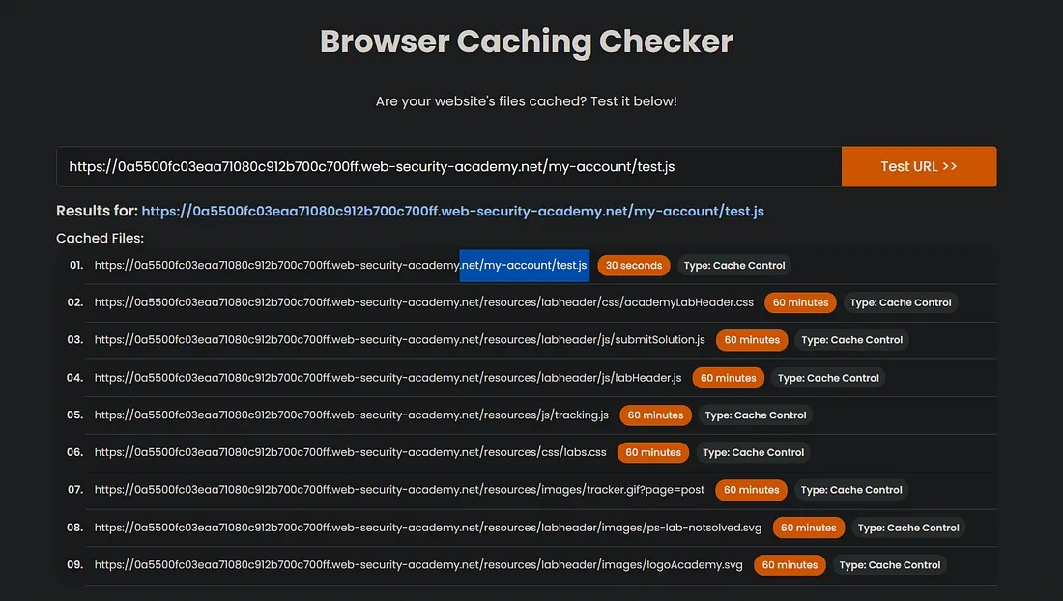Screen dimensions: 1063x601
Task: Click 60 minutes badge for labHeader.js
Action: pos(728,378)
